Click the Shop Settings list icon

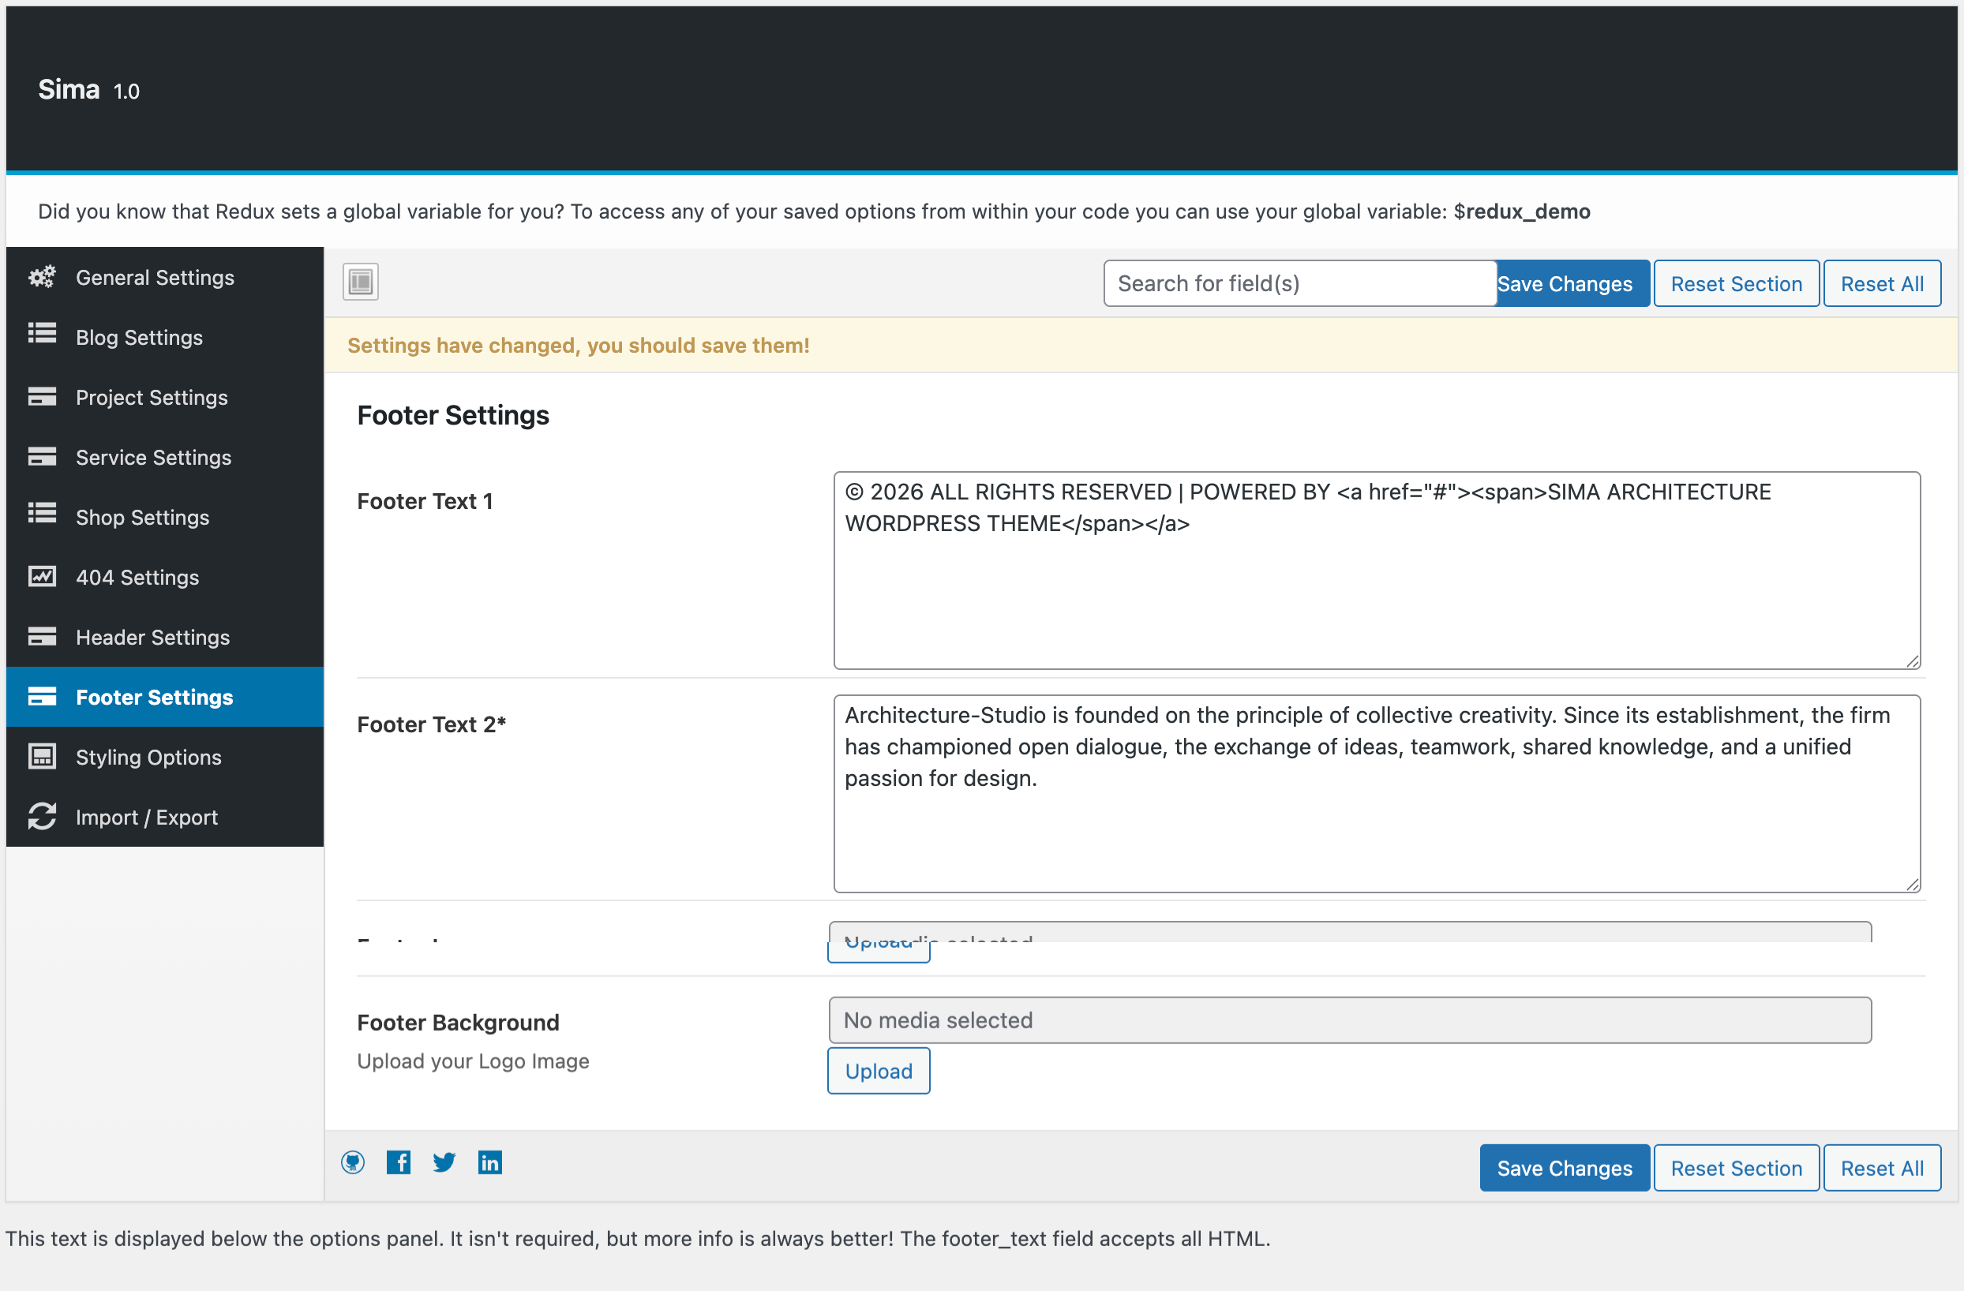coord(42,513)
